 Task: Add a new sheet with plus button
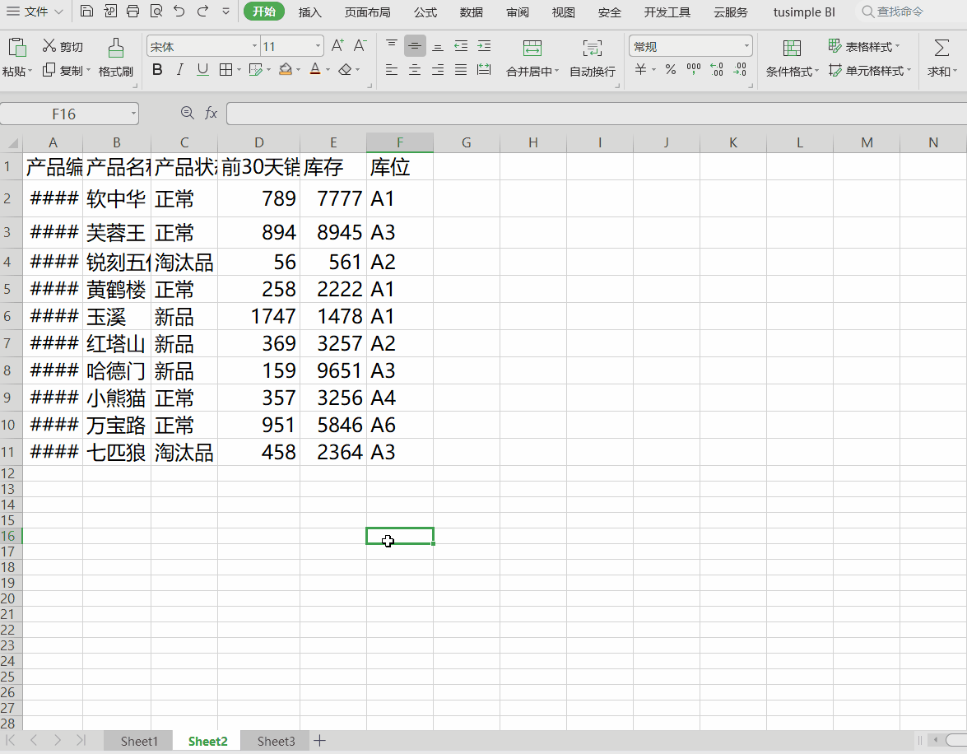tap(319, 741)
